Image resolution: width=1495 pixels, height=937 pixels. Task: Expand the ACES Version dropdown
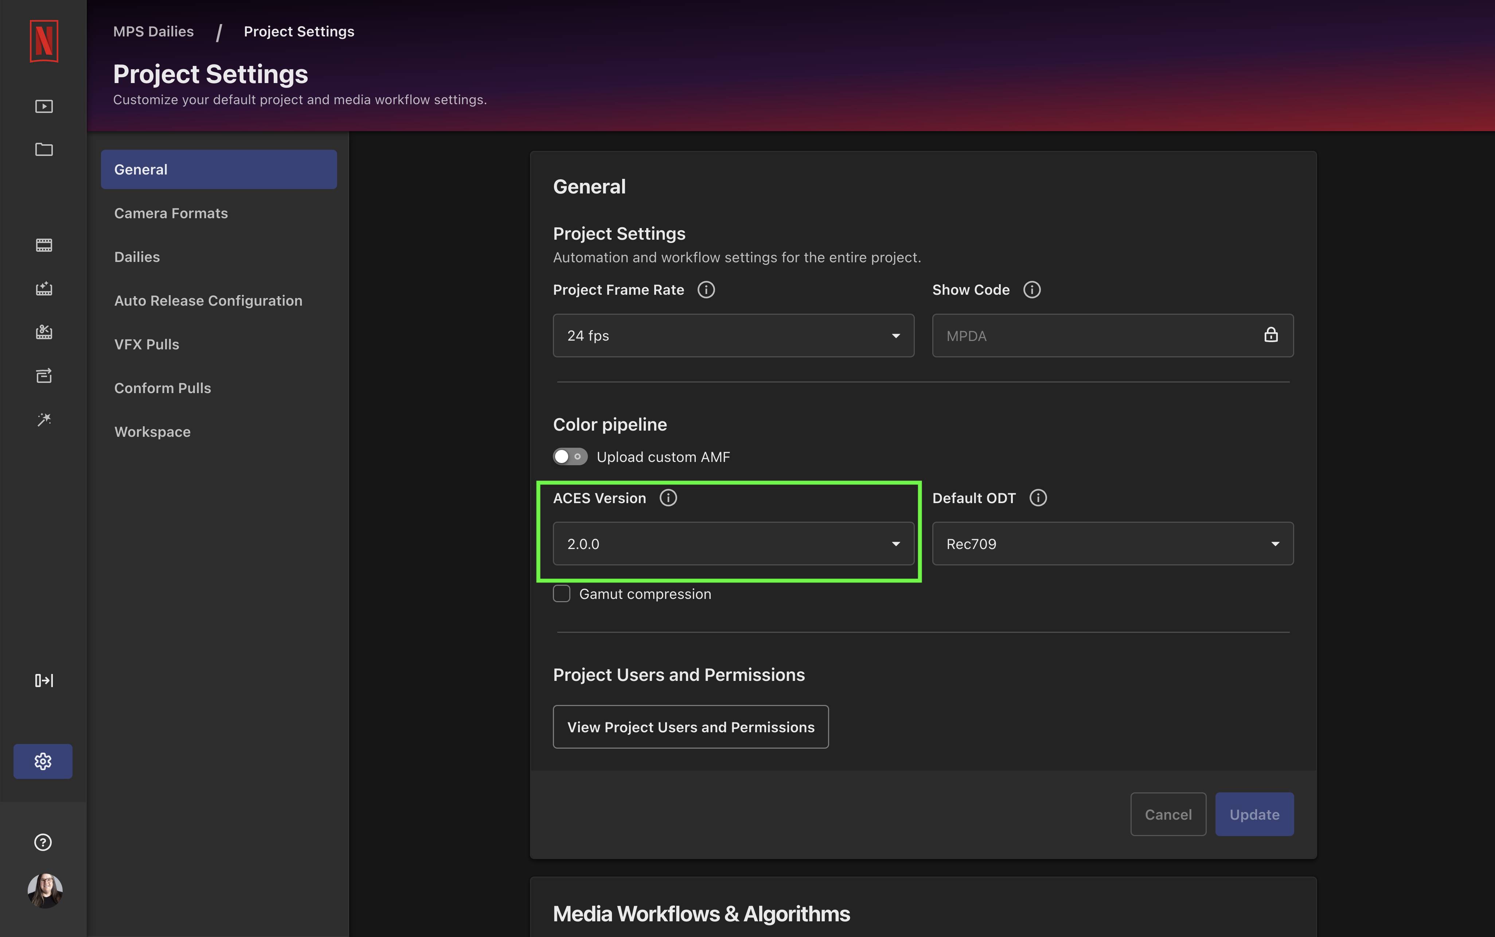(733, 544)
